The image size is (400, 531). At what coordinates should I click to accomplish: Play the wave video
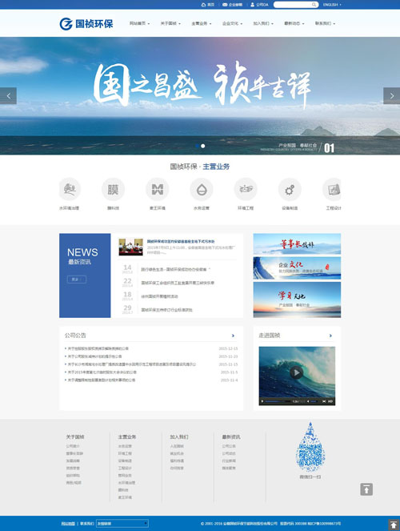click(x=297, y=372)
